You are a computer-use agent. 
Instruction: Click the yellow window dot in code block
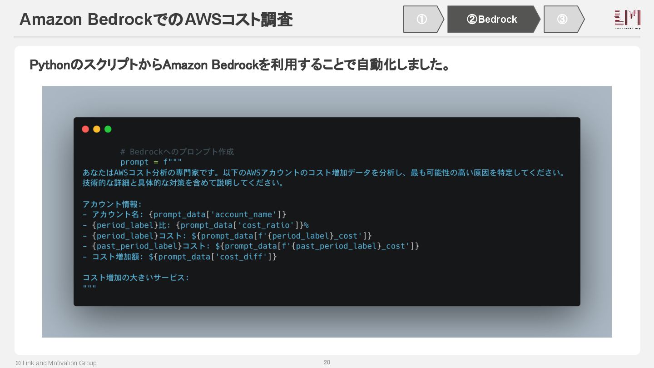97,129
